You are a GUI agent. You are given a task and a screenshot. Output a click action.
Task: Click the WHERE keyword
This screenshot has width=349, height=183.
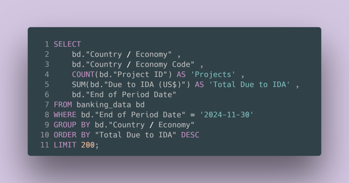[x=65, y=115]
